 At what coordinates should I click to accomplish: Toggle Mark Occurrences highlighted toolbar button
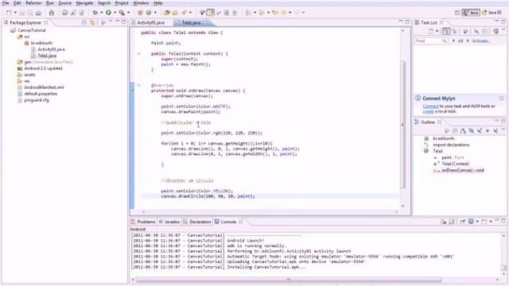[x=210, y=13]
